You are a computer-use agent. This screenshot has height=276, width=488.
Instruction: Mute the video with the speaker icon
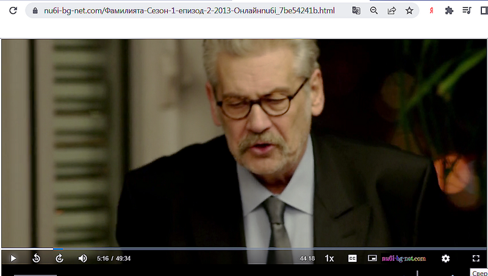coord(82,258)
